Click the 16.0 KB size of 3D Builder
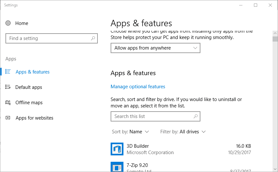The width and height of the screenshot is (278, 172). [243, 146]
